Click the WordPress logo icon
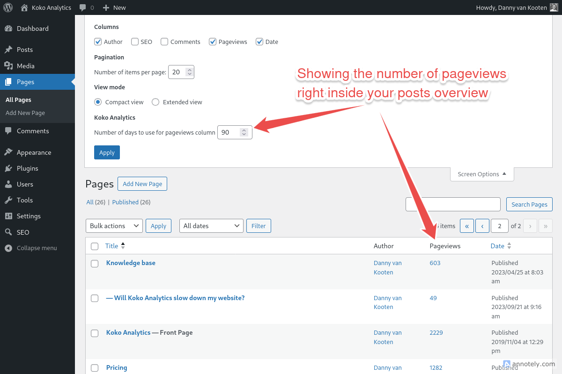 [8, 7]
